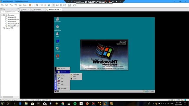Open the Snapshot Manager icon
189x106 pixels.
[x=49, y=5]
